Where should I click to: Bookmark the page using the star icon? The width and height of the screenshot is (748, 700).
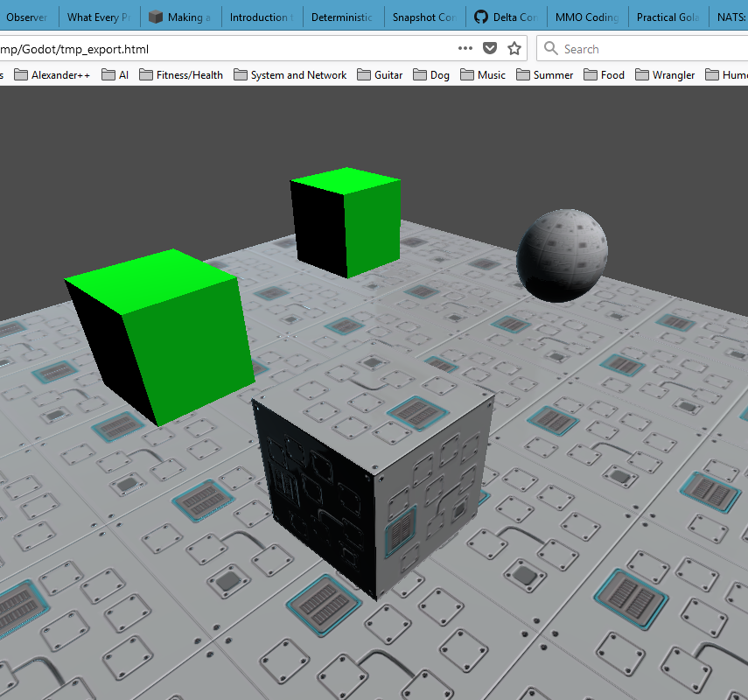point(514,48)
